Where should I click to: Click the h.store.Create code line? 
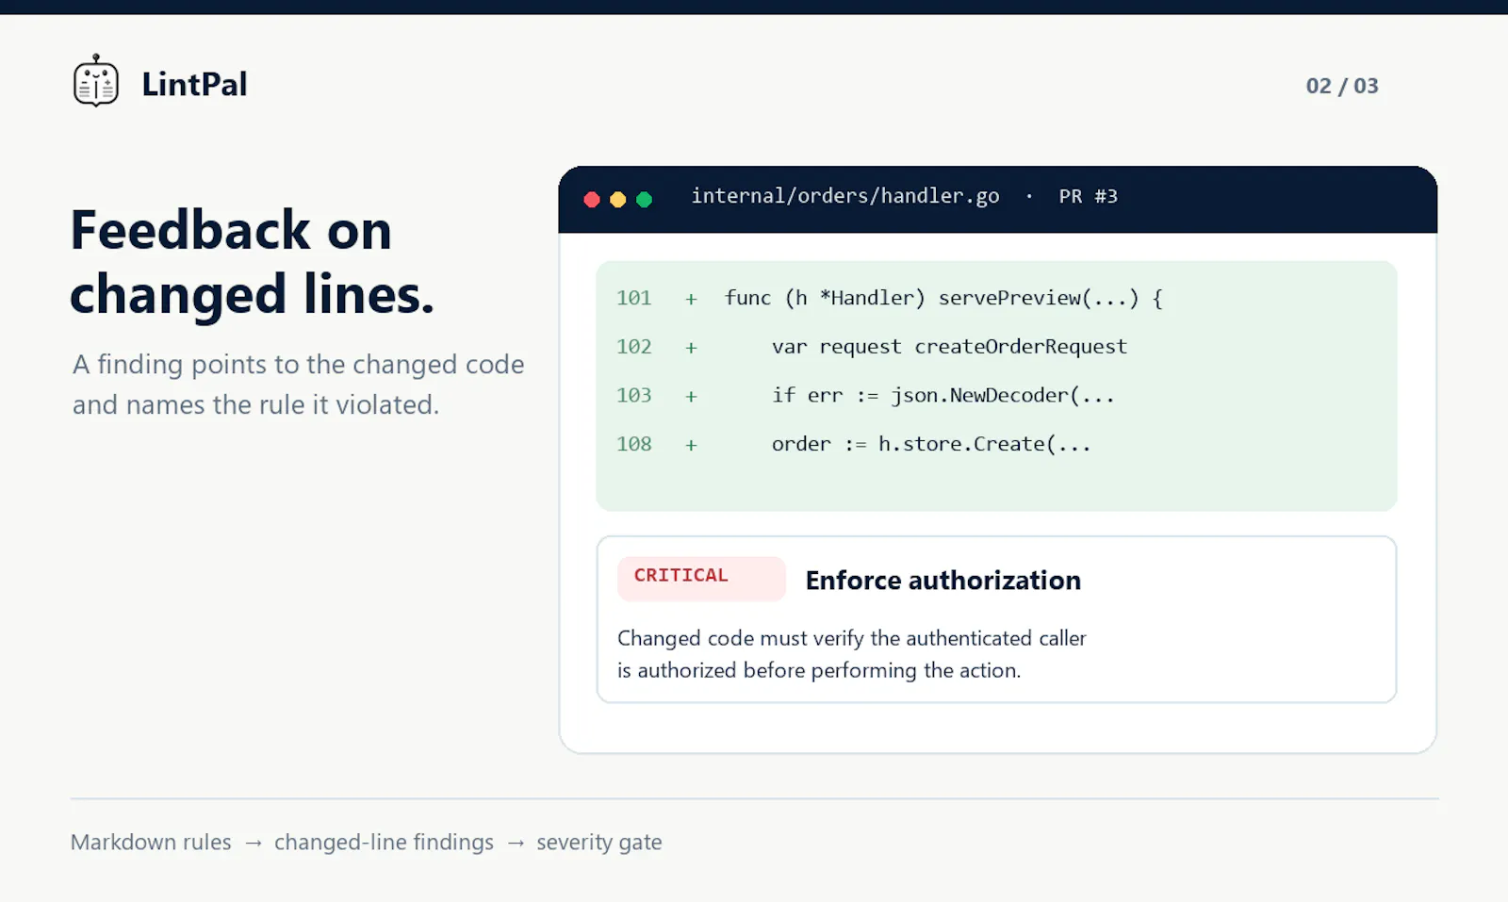[931, 444]
